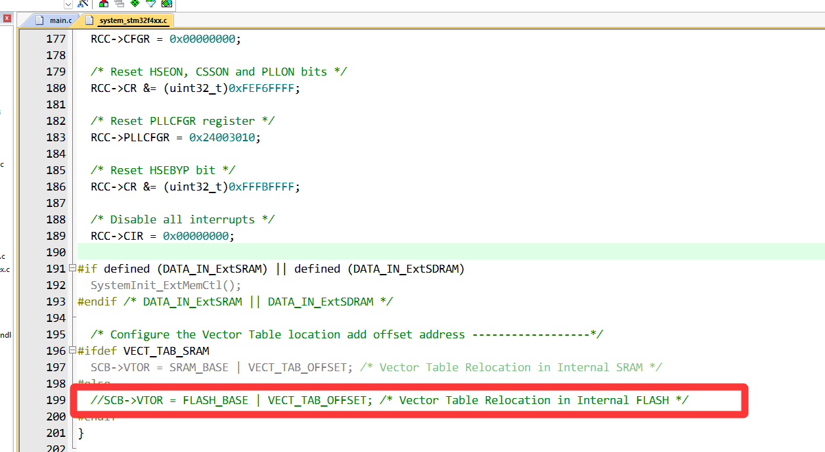Screen dimensions: 825x452
Task: Click 'defined (DATA_IN_ExtSDRAM)' on line 191
Action: pos(379,269)
